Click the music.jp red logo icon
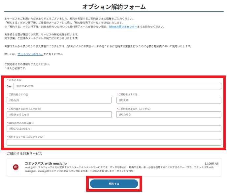The image size is (227, 193). pos(16,167)
